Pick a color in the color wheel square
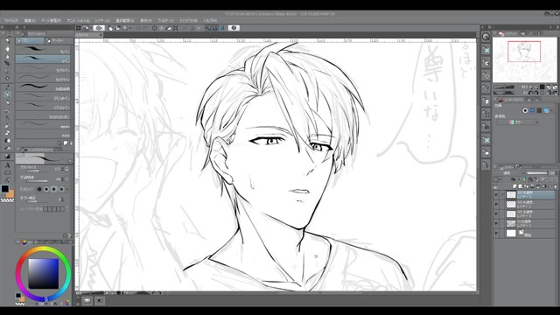This screenshot has width=560, height=315. pyautogui.click(x=43, y=274)
